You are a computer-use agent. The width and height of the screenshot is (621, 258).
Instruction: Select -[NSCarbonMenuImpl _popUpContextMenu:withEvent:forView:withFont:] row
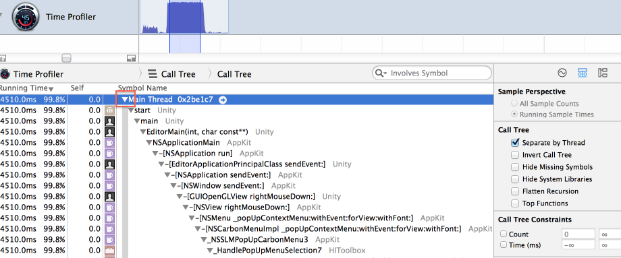[247, 229]
